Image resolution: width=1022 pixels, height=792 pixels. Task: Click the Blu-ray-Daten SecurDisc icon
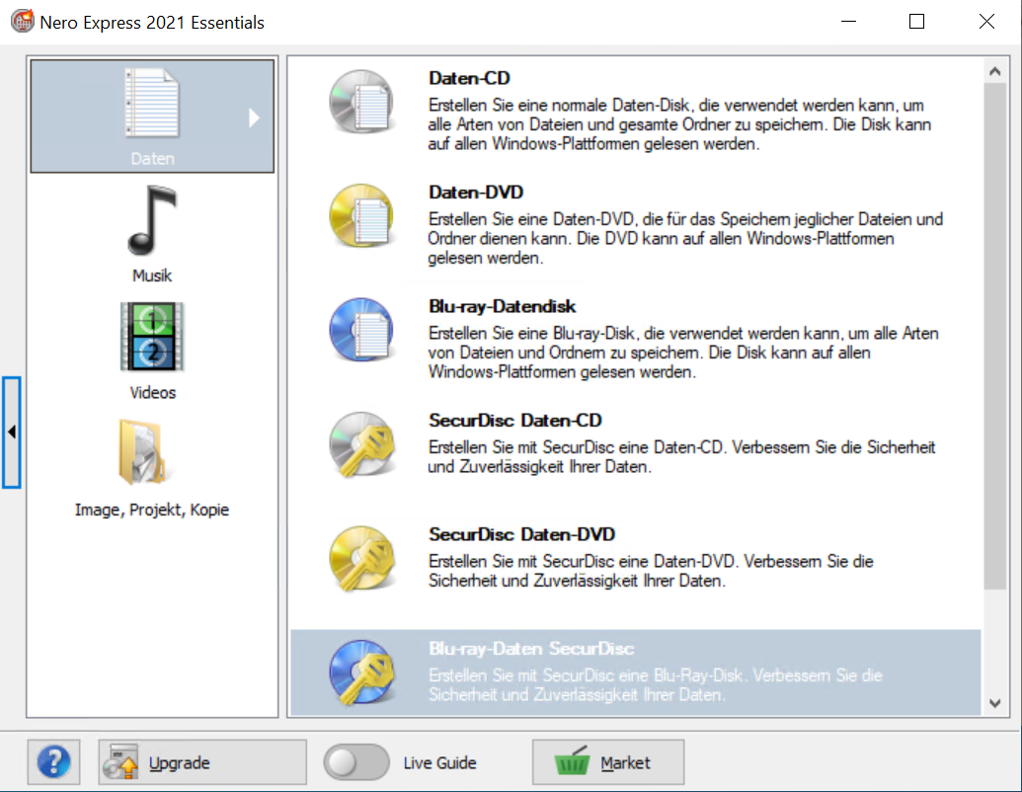(x=362, y=672)
